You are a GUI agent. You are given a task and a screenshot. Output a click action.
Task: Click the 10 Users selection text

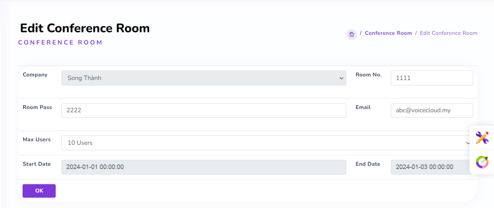80,143
